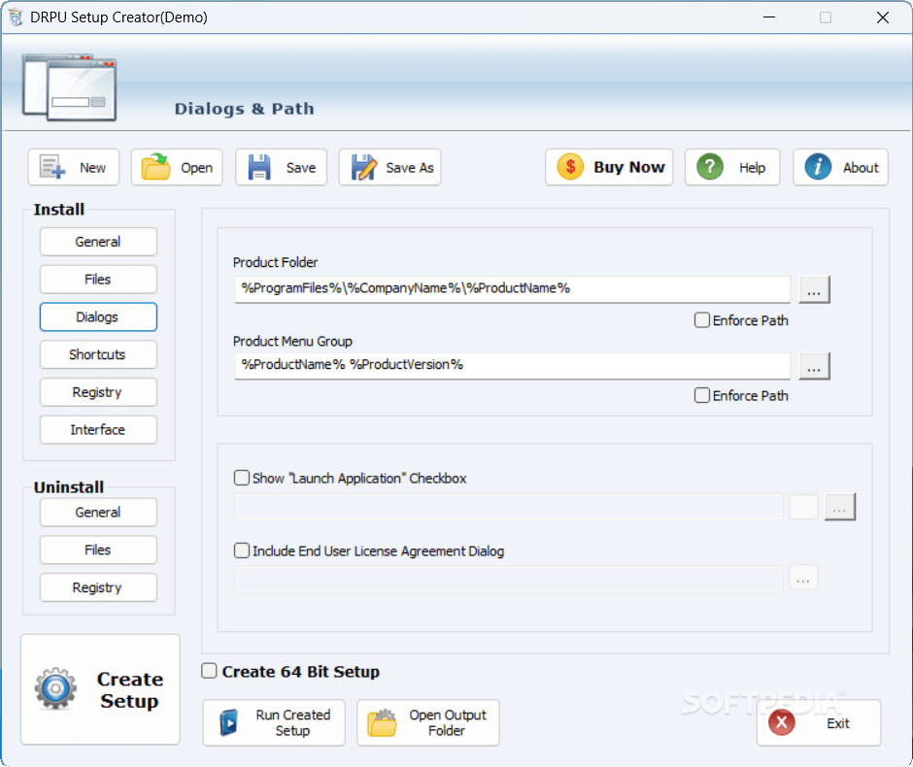Open Install Files section
913x767 pixels.
click(98, 280)
